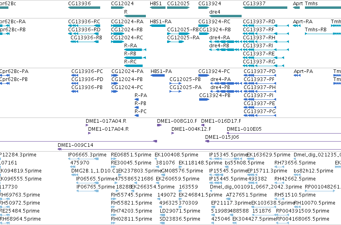The image size is (341, 225).
Task: Select protein CG13924-PC
Action: pos(214,71)
